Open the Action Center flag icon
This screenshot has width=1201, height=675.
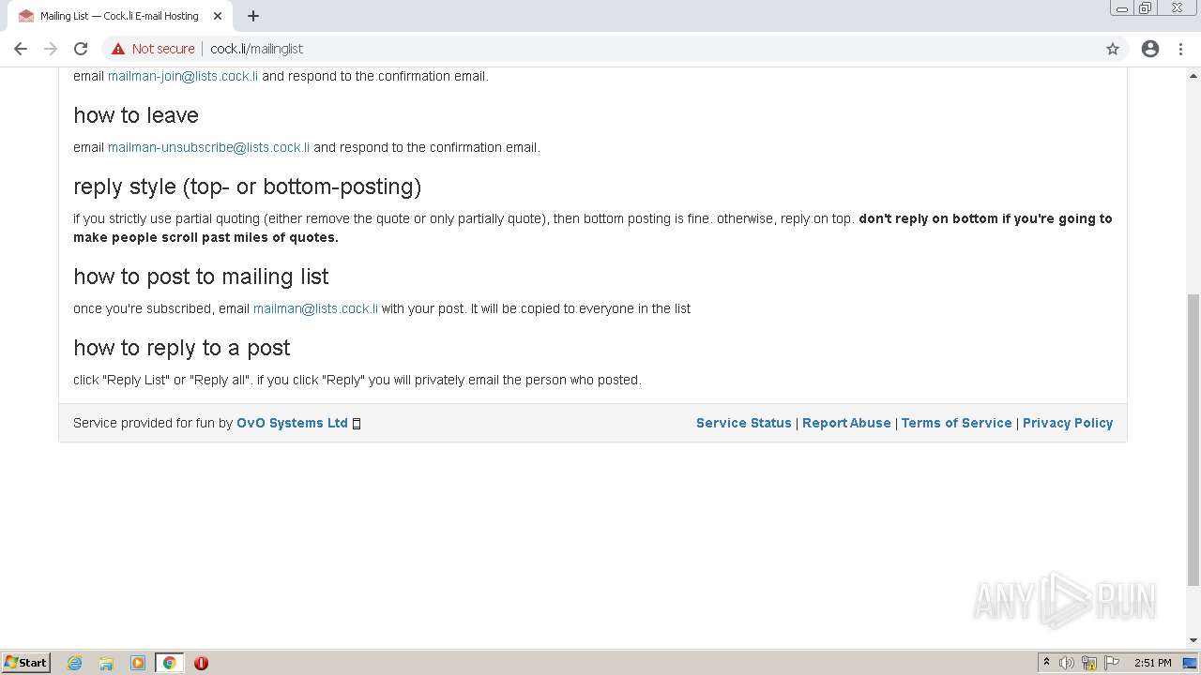pyautogui.click(x=1112, y=663)
